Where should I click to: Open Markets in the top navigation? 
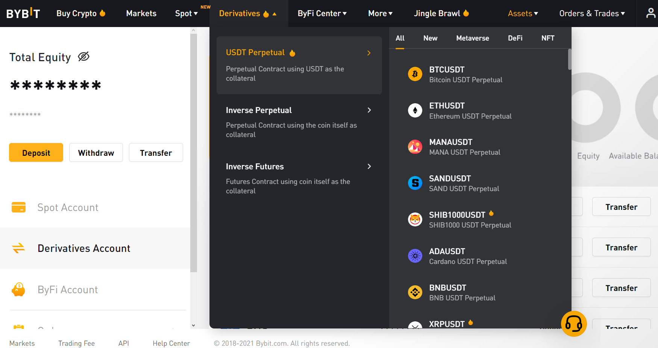click(141, 14)
